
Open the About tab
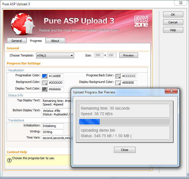55,41
